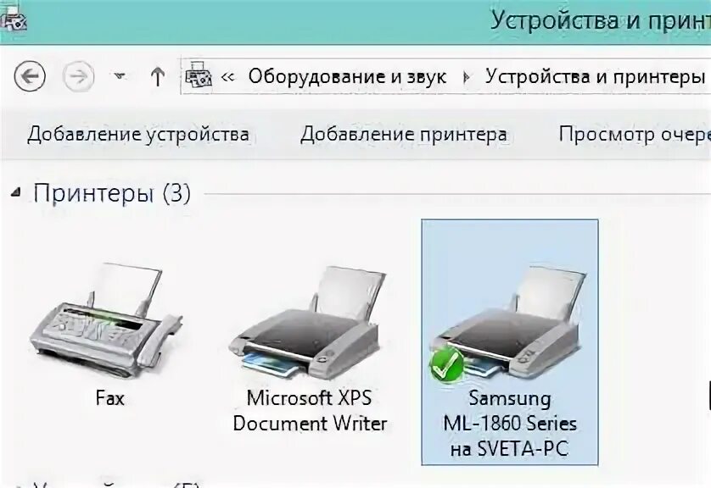Click the green default-printer checkmark badge
The image size is (711, 488).
pyautogui.click(x=447, y=365)
